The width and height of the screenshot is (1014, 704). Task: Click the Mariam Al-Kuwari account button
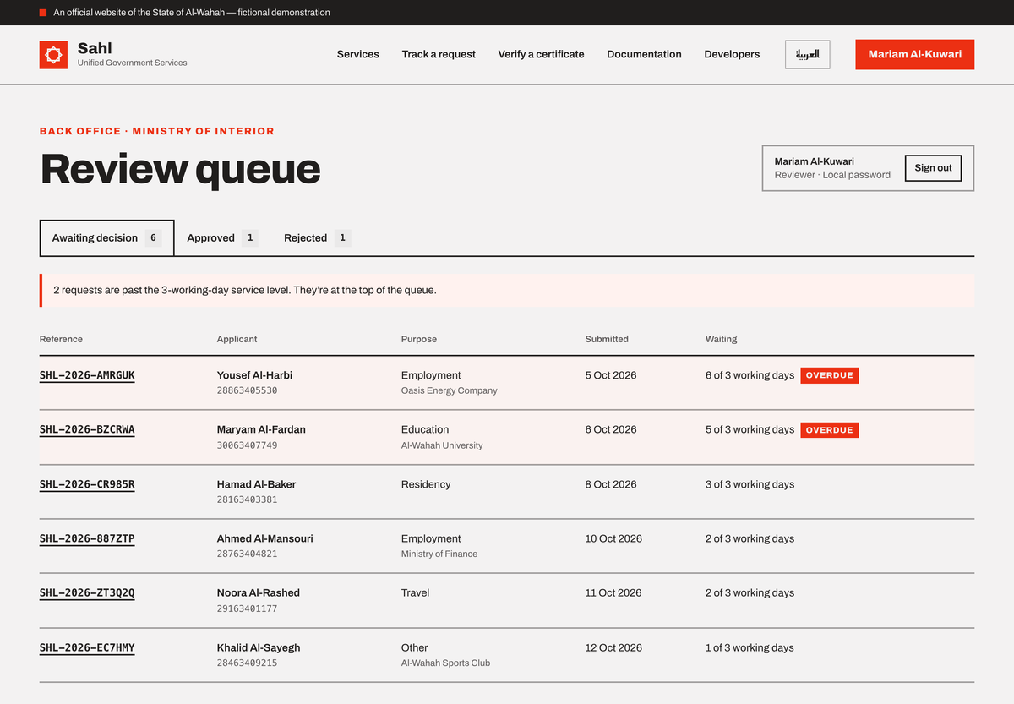[x=914, y=54]
